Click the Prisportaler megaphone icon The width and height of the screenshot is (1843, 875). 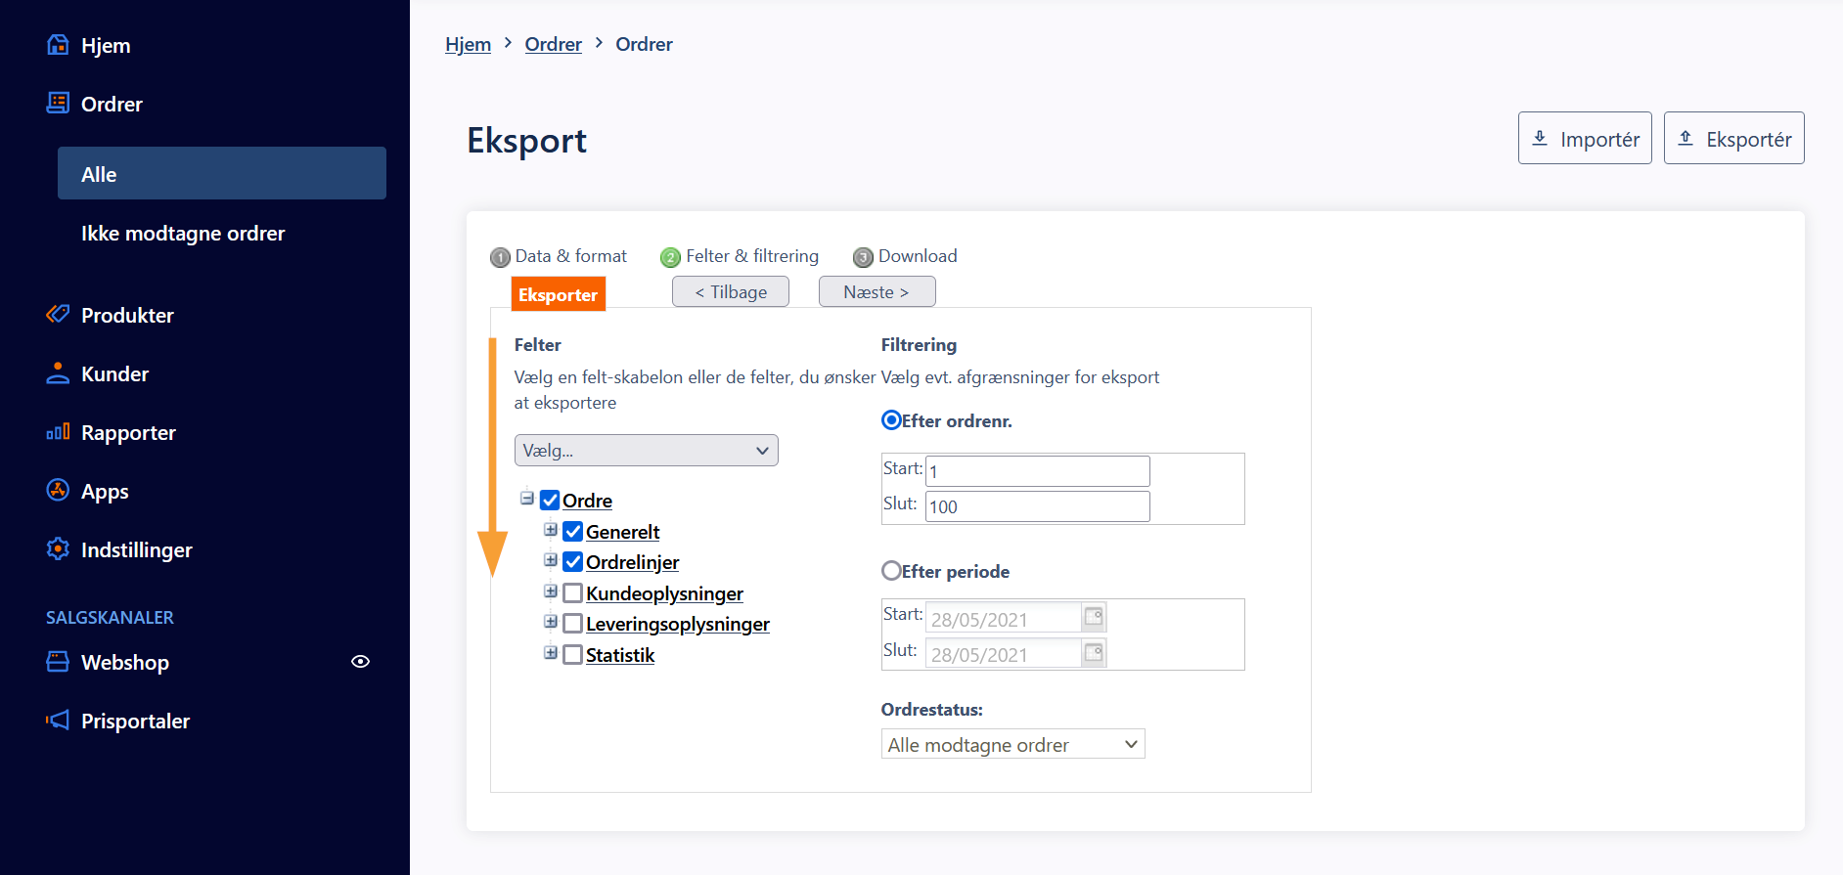(58, 720)
